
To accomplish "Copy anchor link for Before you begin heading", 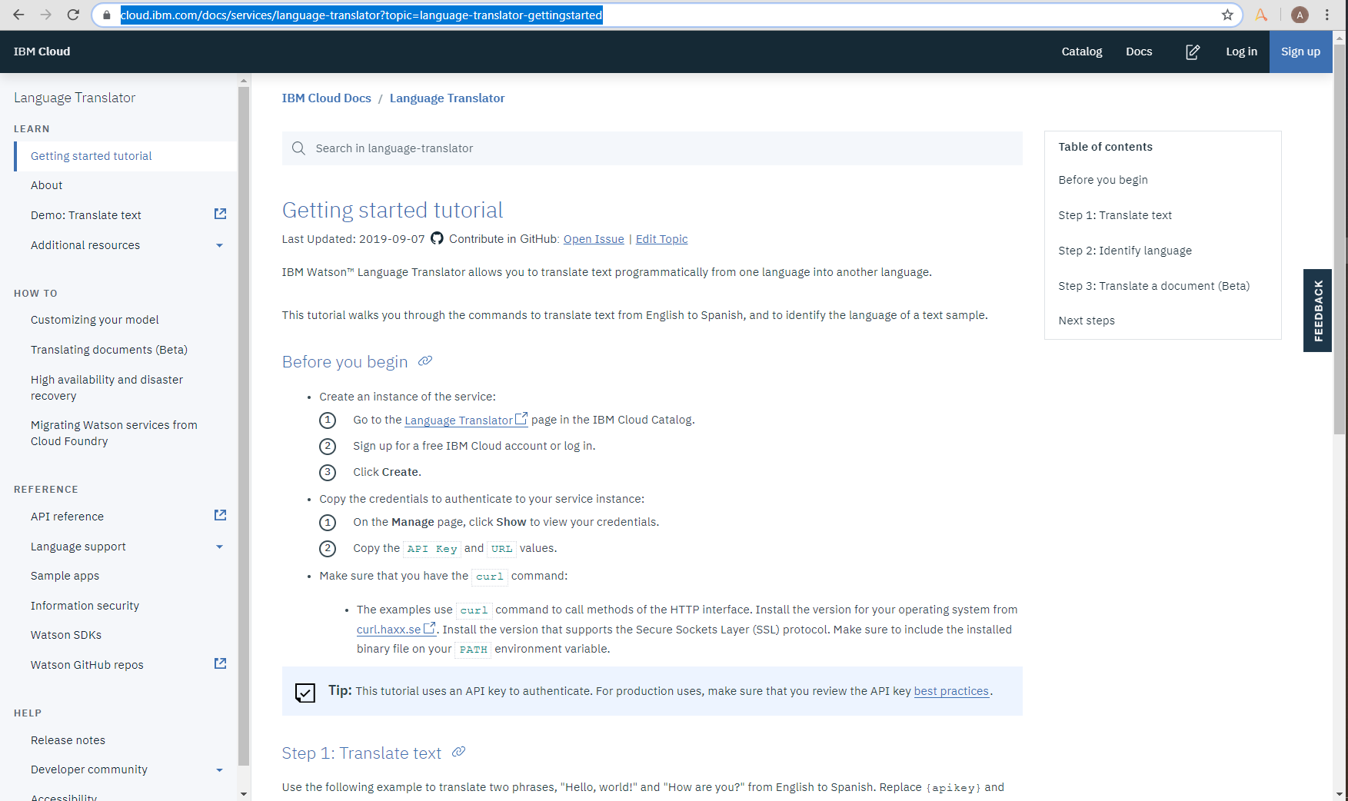I will pyautogui.click(x=425, y=361).
